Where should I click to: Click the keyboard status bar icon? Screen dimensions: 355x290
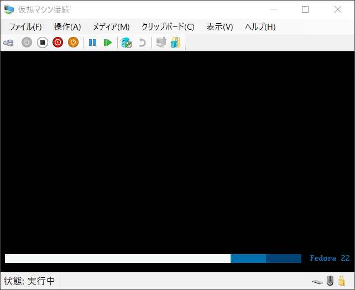(317, 282)
